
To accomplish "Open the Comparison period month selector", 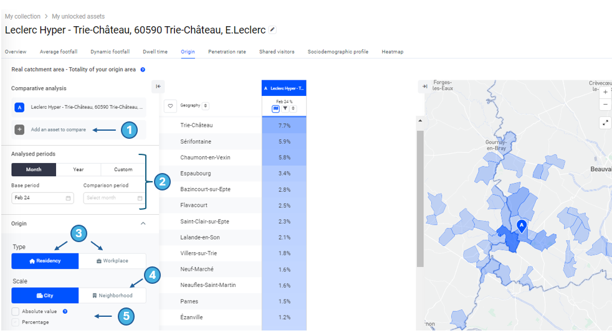I will coord(114,198).
